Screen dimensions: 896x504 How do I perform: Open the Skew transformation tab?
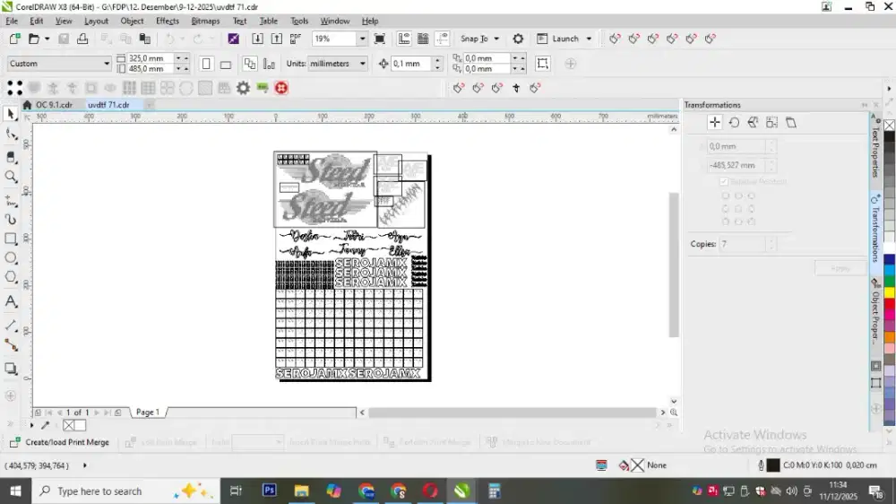click(791, 123)
